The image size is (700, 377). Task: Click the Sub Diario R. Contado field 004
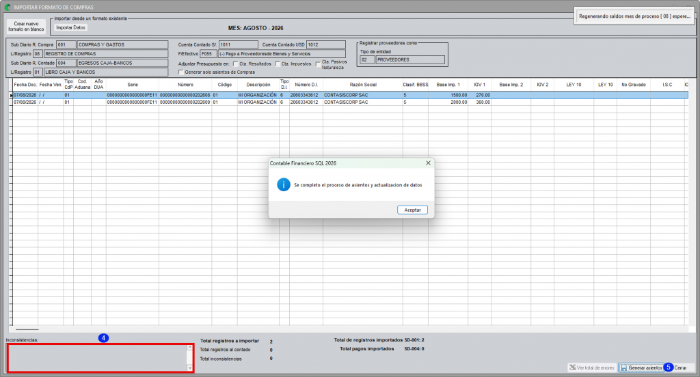(66, 63)
